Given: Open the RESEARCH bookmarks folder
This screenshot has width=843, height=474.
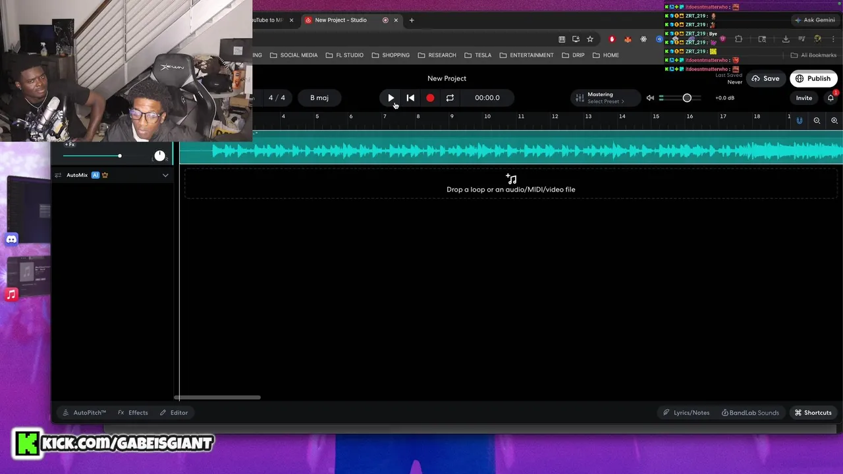Looking at the screenshot, I should pos(437,55).
